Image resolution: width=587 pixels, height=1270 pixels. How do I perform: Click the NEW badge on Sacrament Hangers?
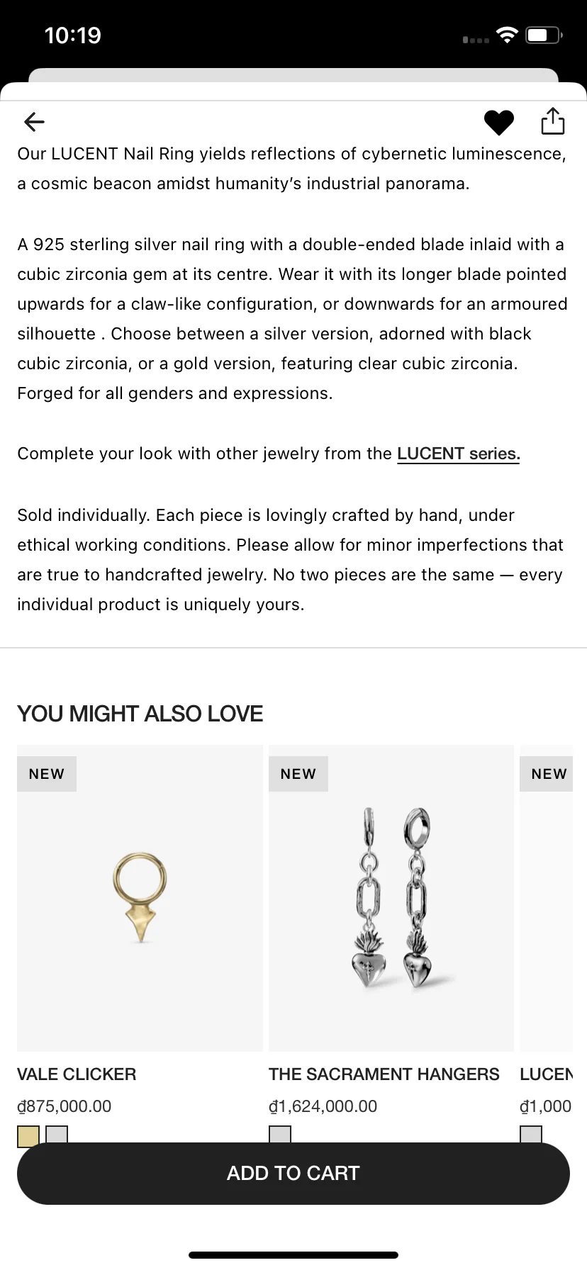[298, 774]
